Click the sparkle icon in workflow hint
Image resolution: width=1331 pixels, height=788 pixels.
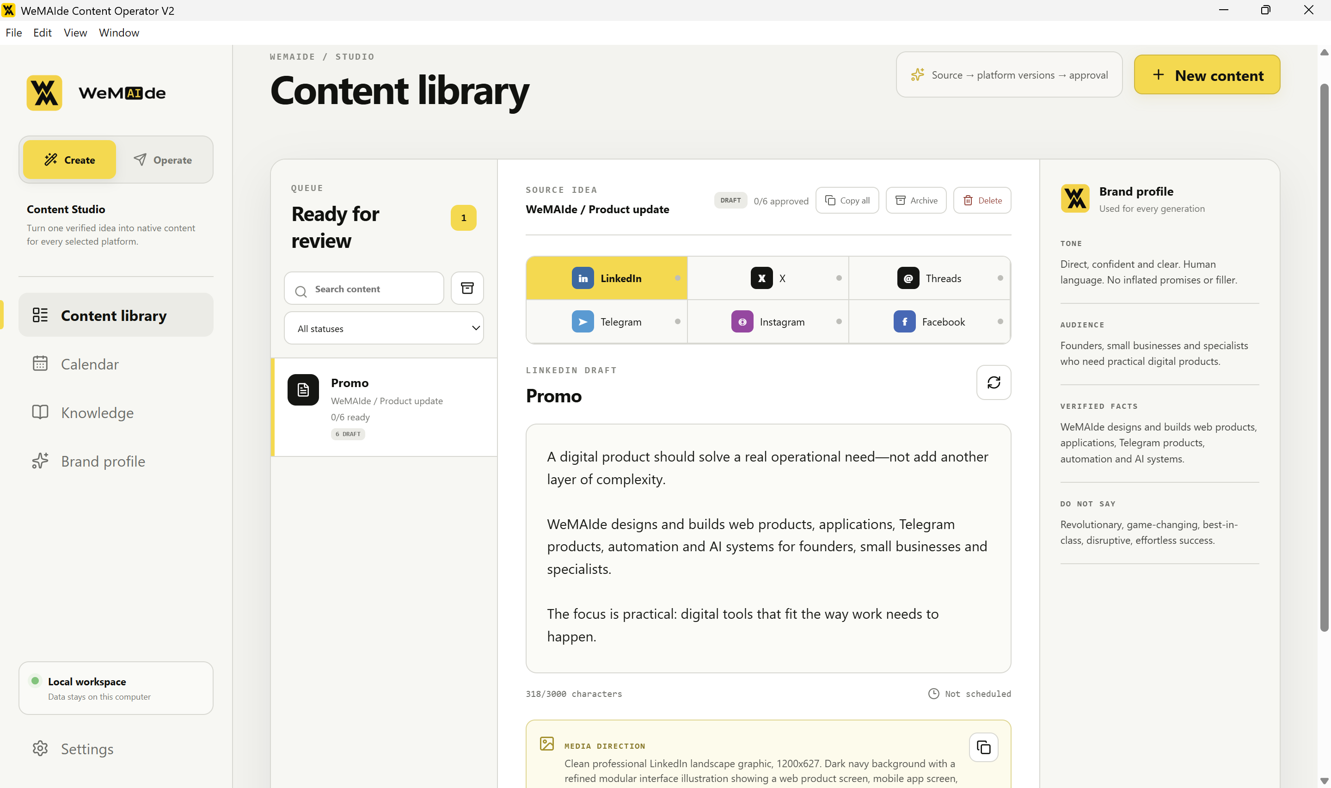(918, 75)
